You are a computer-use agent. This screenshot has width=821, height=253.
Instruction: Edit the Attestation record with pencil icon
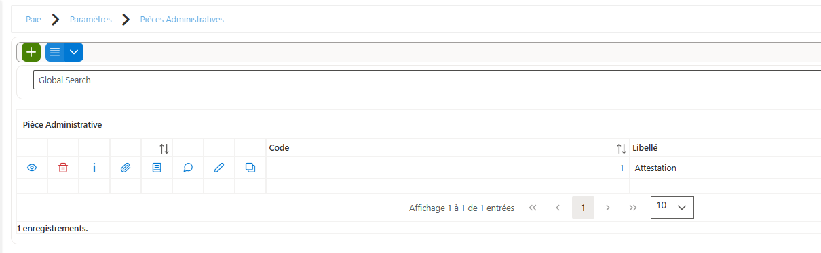[x=218, y=168]
